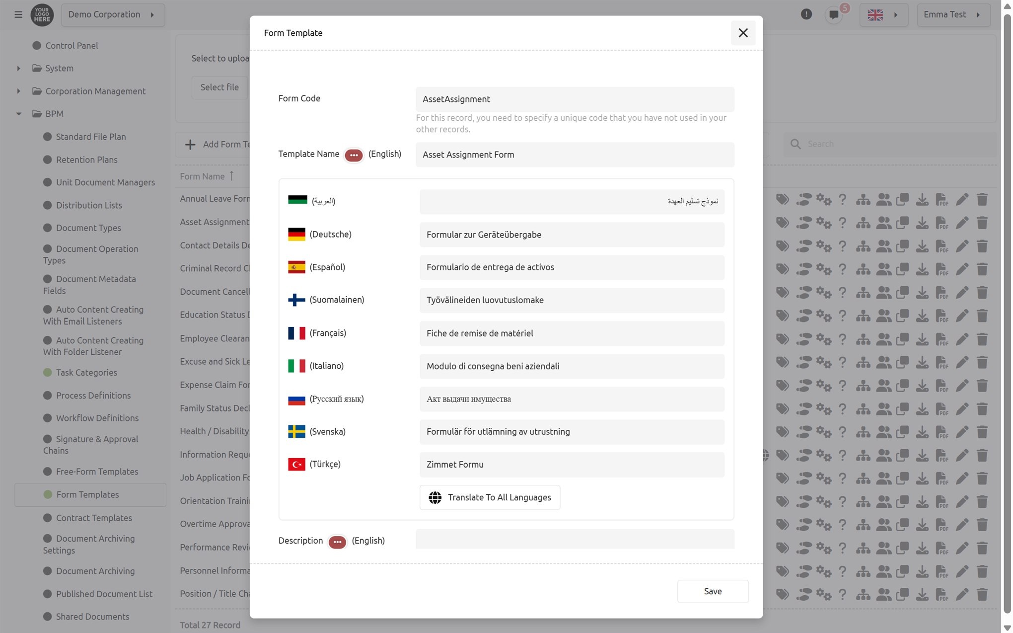
Task: Open the Emma Test user menu
Action: click(953, 15)
